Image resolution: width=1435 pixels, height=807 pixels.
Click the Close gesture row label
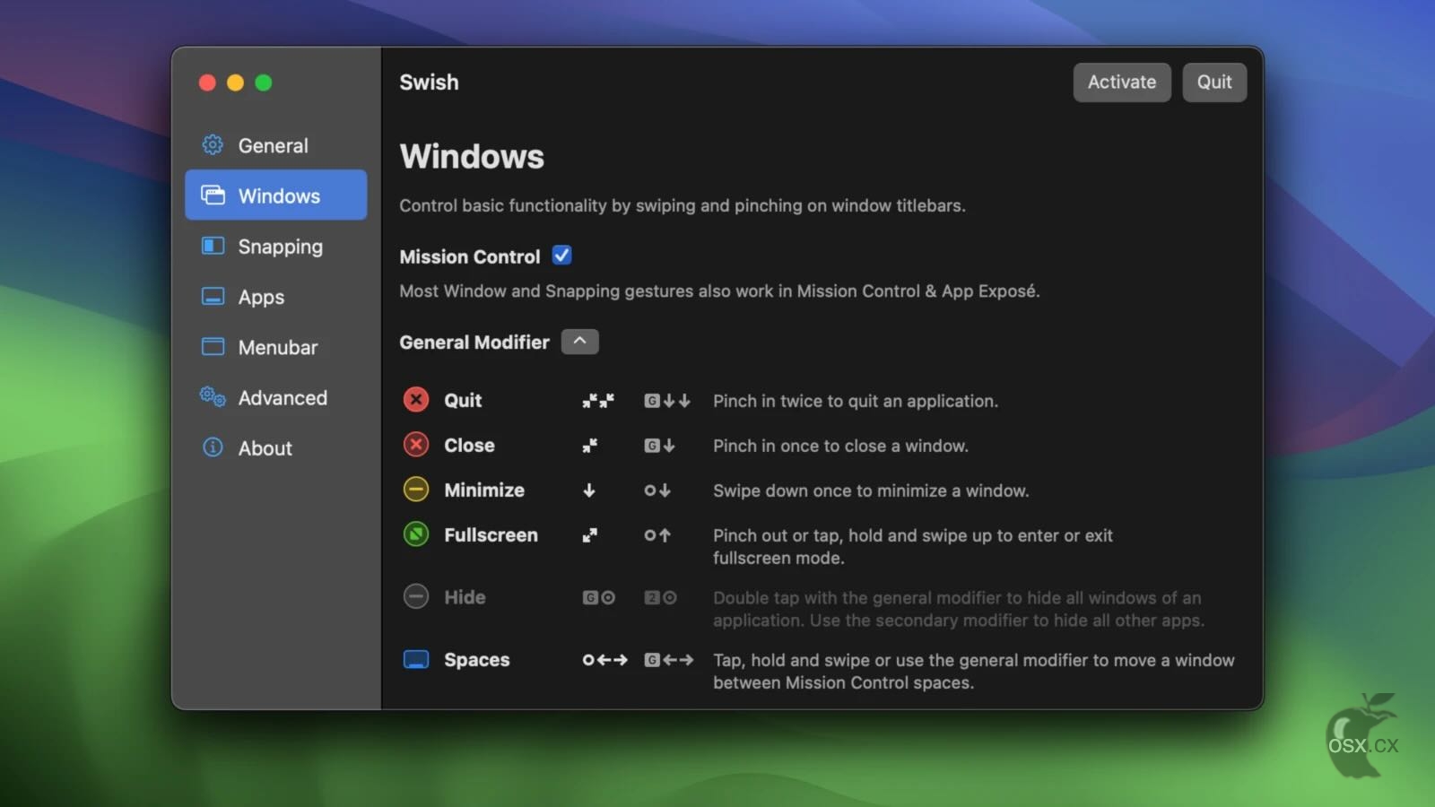tap(469, 445)
